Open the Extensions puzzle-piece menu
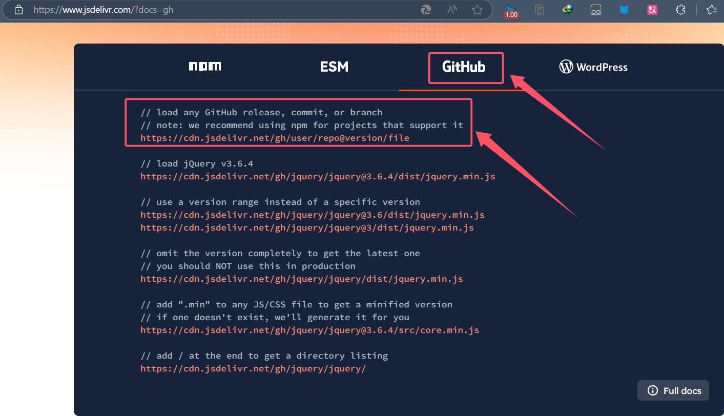 pos(680,10)
